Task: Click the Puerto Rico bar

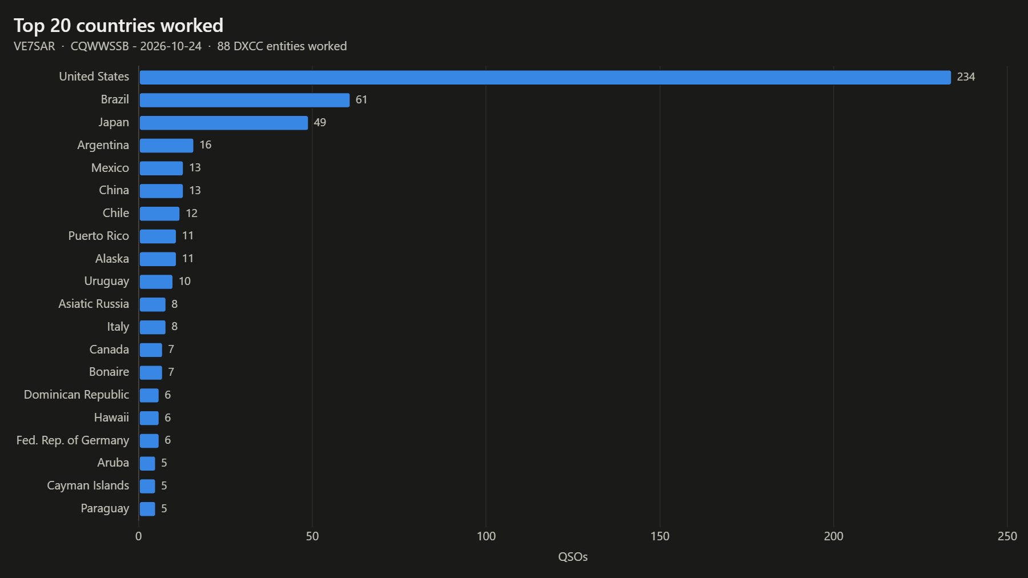Action: click(x=158, y=236)
